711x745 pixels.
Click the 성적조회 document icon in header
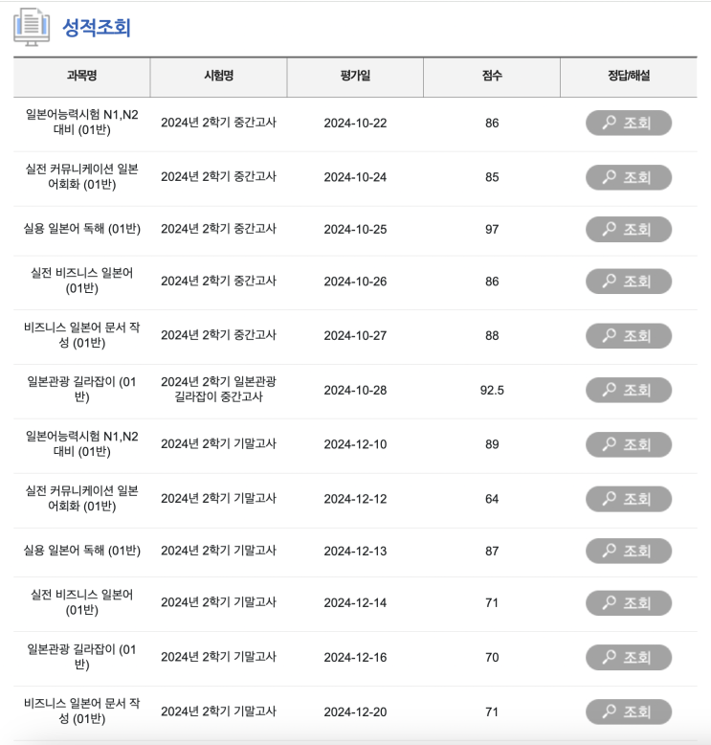tap(32, 28)
